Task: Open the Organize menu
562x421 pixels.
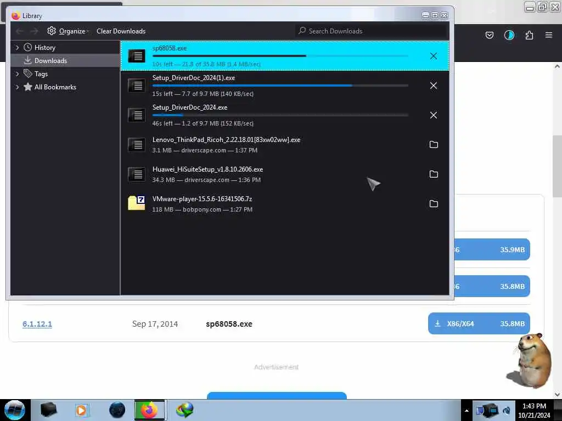Action: coord(68,31)
